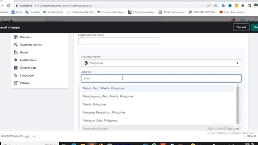The image size is (258, 145).
Task: Open WordPress Favicon bookmark
Action: pyautogui.click(x=172, y=12)
